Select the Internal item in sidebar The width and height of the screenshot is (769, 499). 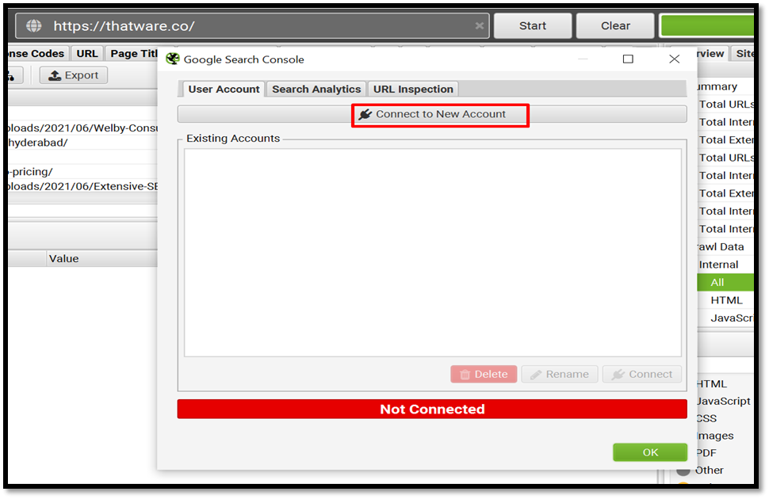pyautogui.click(x=718, y=265)
